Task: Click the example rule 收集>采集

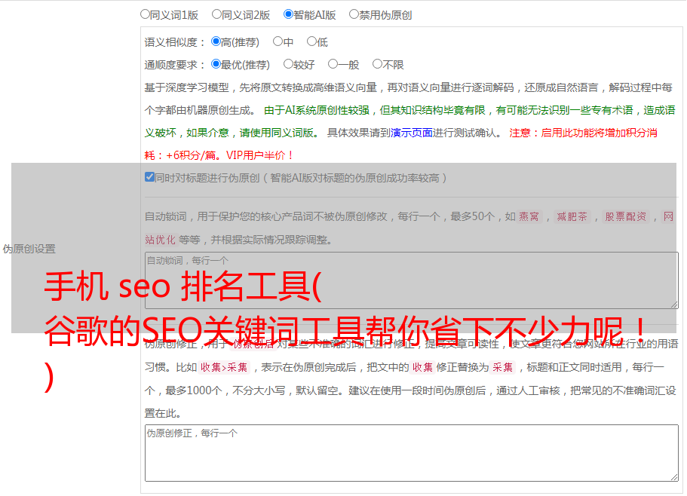Action: coord(224,367)
